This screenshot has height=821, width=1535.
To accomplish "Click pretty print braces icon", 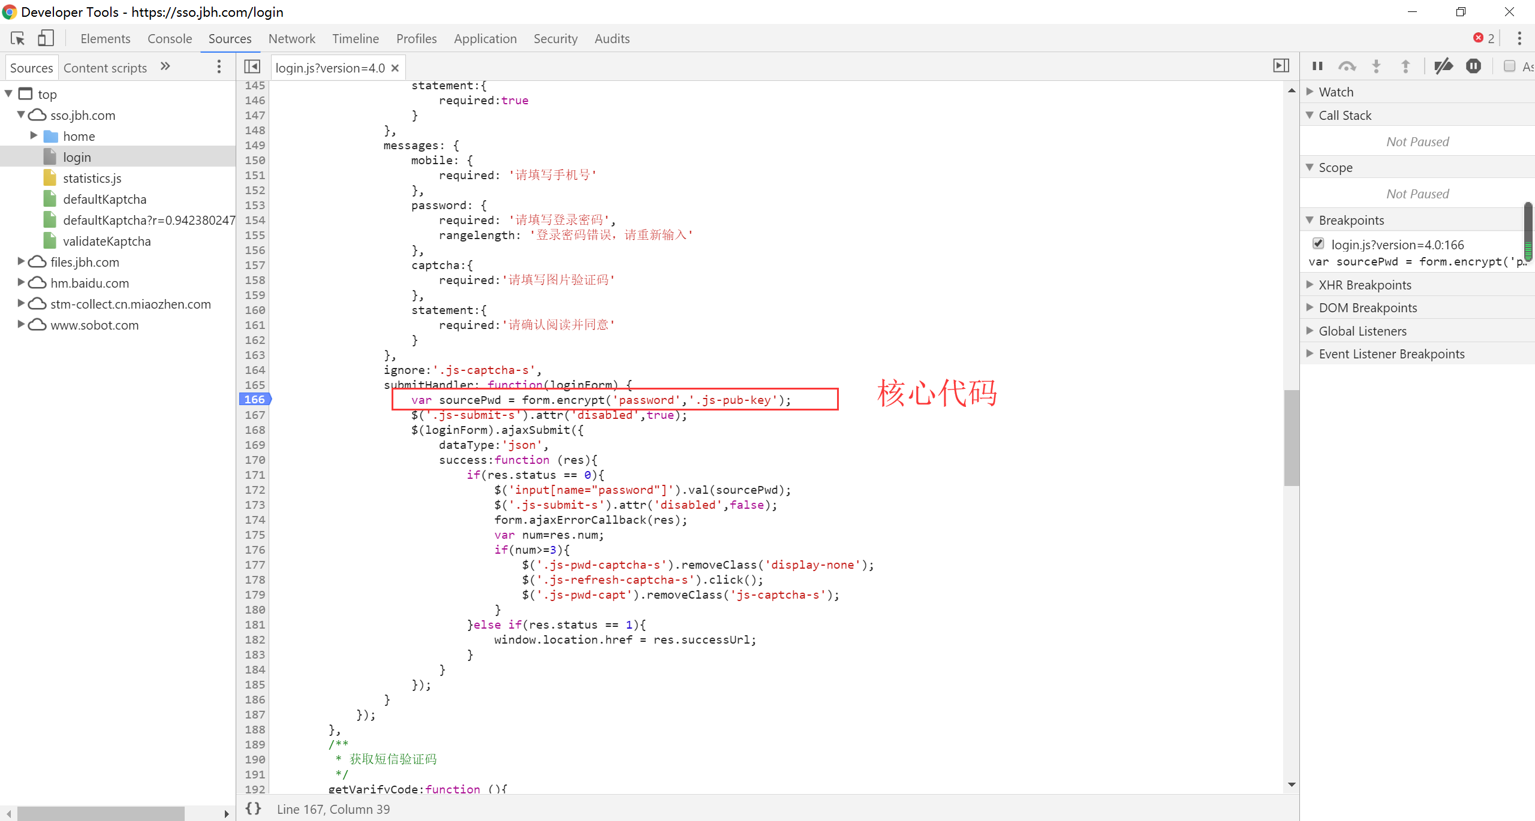I will click(254, 808).
